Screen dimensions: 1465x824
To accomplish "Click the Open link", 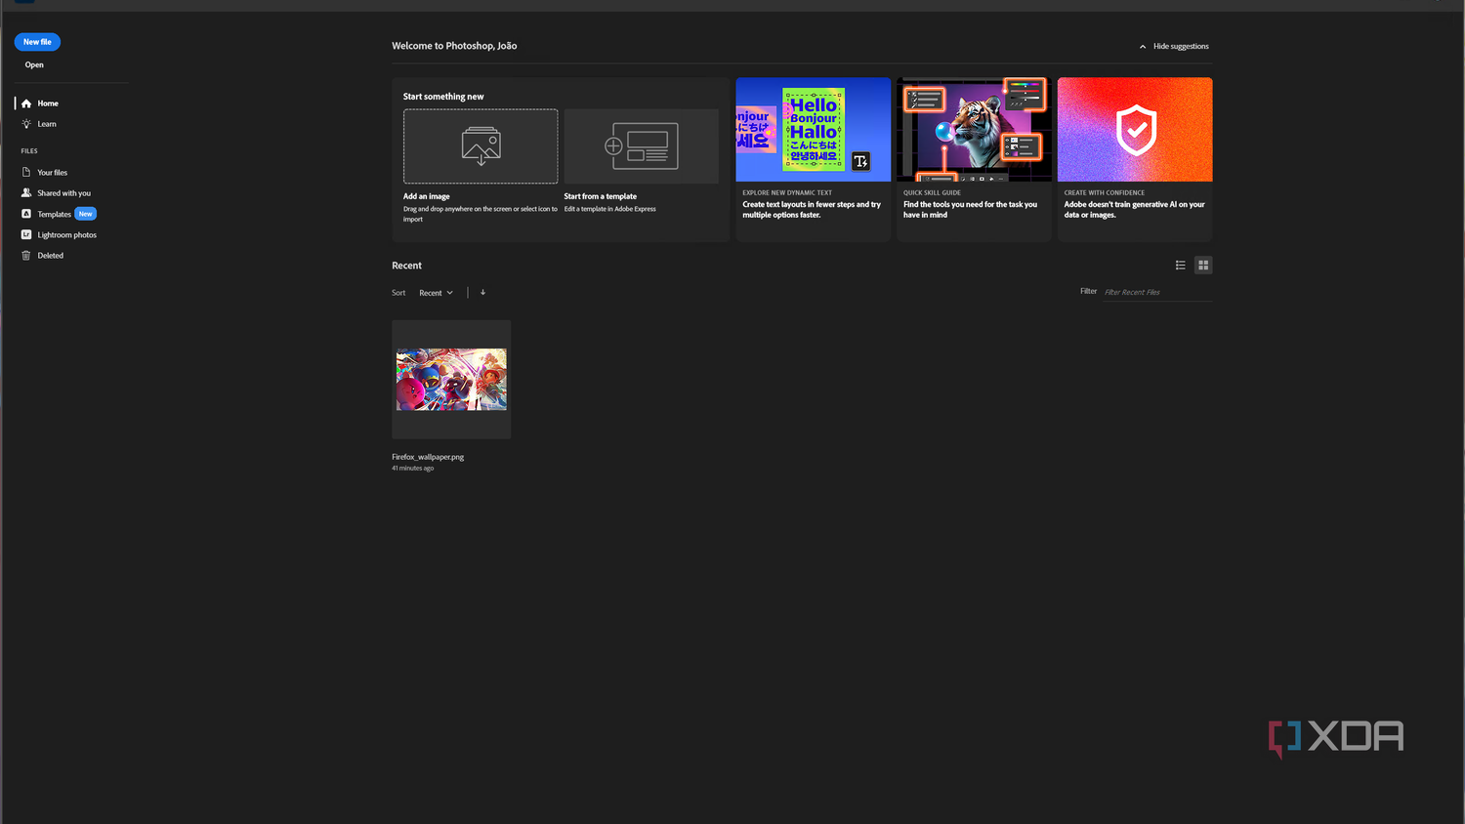I will pyautogui.click(x=34, y=64).
